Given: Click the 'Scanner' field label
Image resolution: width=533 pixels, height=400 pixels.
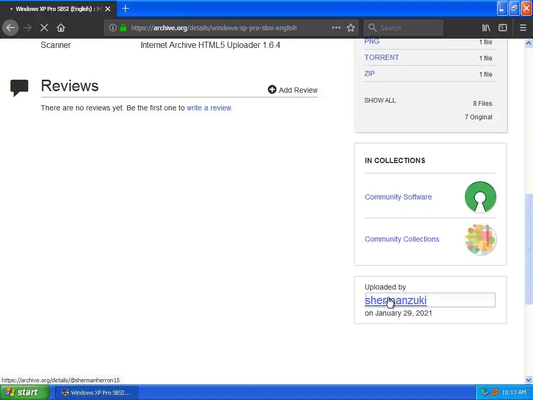Looking at the screenshot, I should [x=56, y=45].
